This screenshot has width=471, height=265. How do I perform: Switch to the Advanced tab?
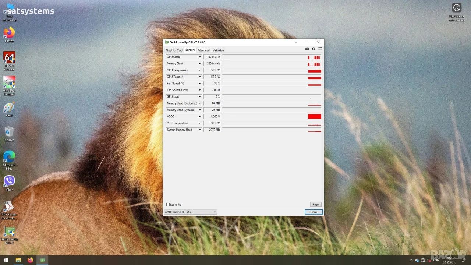tap(203, 50)
